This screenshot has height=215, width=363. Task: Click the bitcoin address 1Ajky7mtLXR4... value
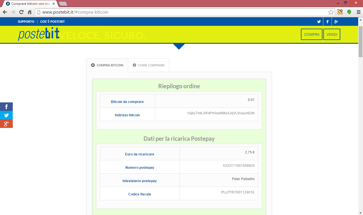coord(221,113)
